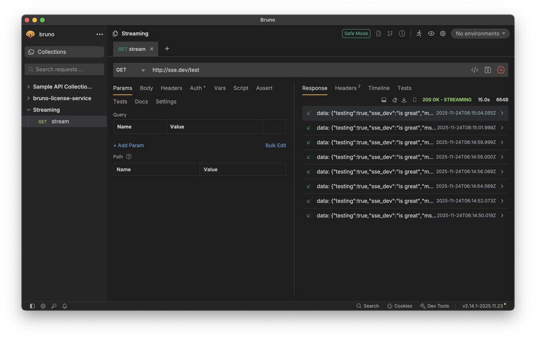Open the three-dots menu beside bruno

100,34
